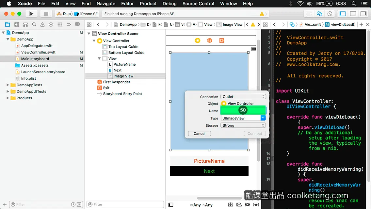Open the Type combo box arrow
The height and width of the screenshot is (209, 371).
[x=263, y=118]
